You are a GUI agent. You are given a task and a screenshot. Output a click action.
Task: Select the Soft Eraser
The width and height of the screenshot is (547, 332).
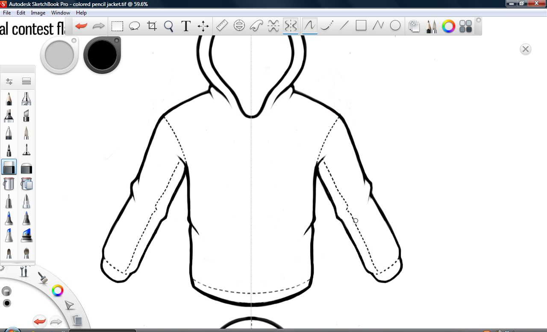click(x=26, y=168)
